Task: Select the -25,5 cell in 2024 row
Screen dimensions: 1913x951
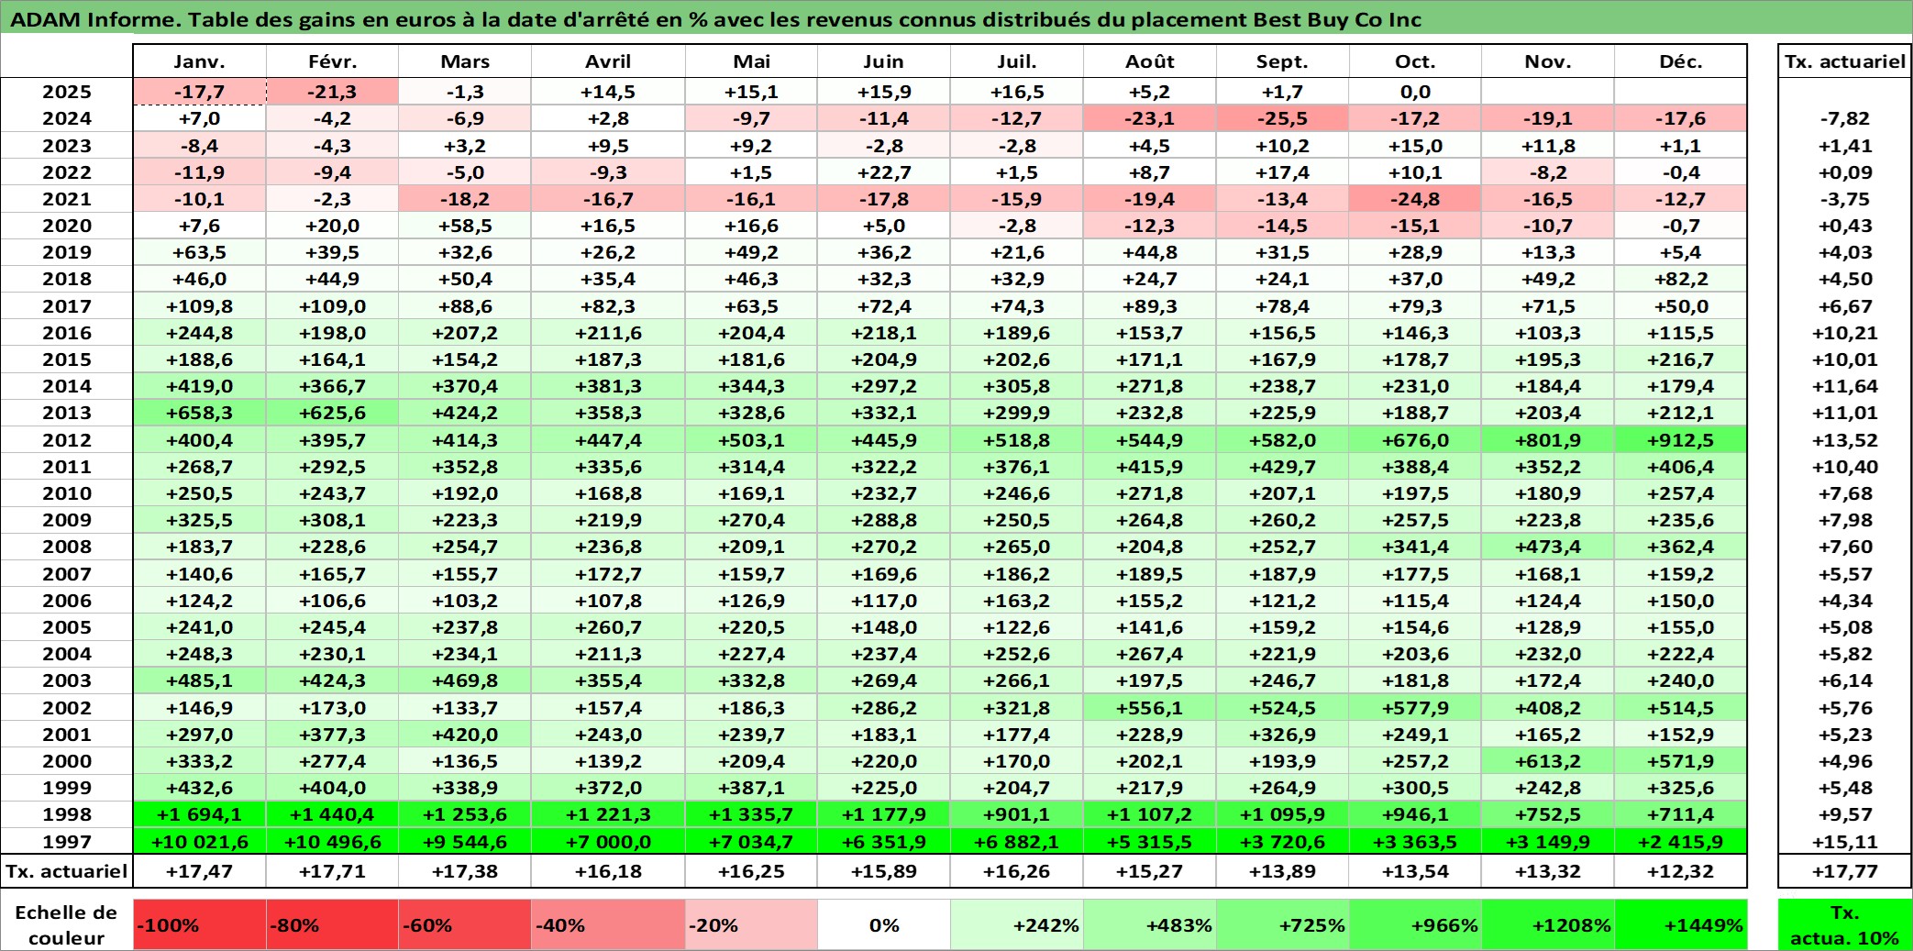Action: point(1283,118)
